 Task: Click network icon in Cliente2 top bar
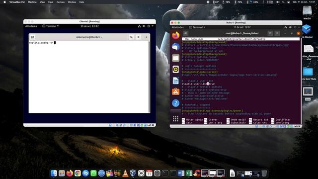pos(139,26)
